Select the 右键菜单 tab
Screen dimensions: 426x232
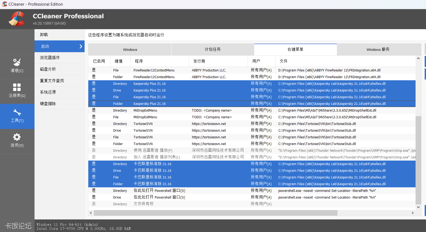point(295,50)
